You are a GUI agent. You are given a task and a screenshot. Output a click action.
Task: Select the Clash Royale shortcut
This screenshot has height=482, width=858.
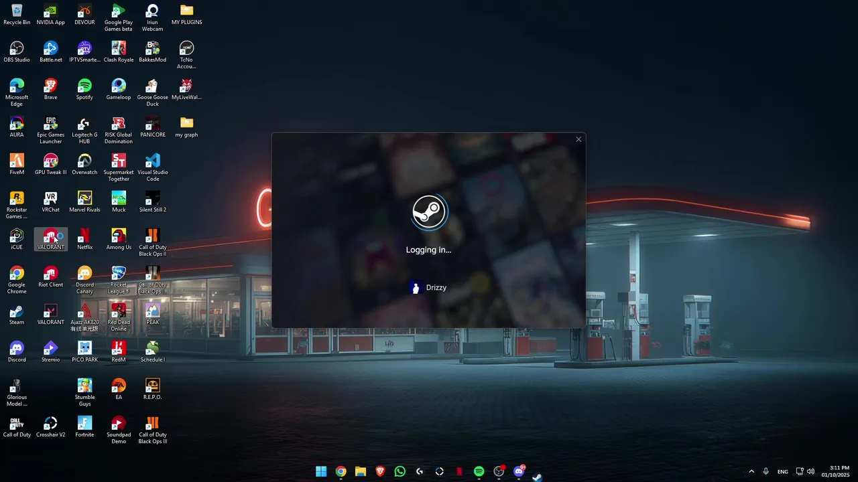click(119, 52)
